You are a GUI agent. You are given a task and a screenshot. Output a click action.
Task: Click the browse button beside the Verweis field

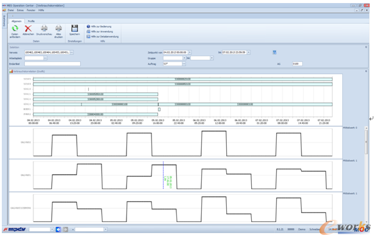point(72,52)
